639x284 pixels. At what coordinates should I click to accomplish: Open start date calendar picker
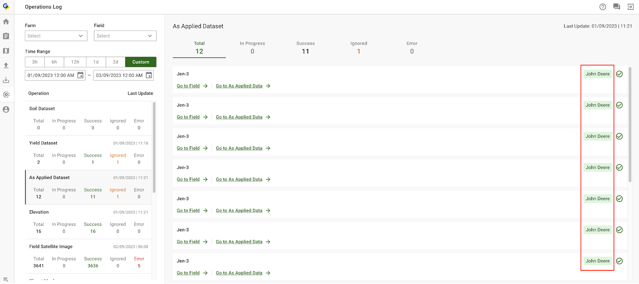coord(80,75)
